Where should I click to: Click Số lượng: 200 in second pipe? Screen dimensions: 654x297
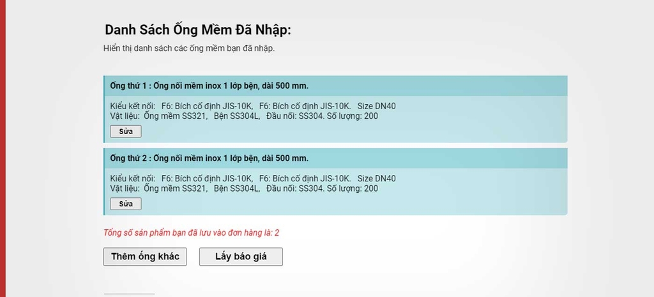pos(353,188)
